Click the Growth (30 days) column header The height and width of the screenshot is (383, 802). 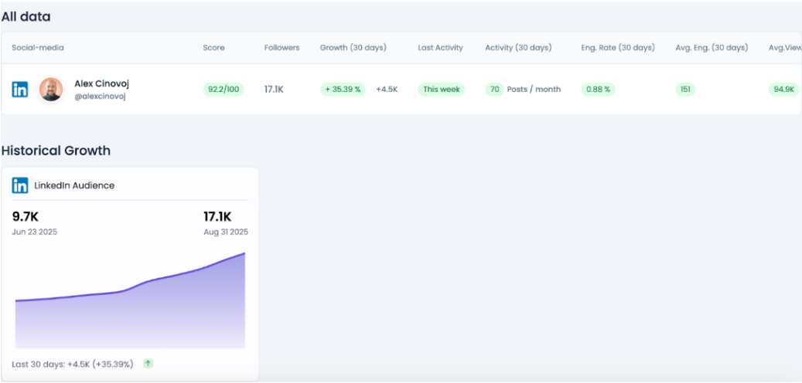[x=353, y=48]
